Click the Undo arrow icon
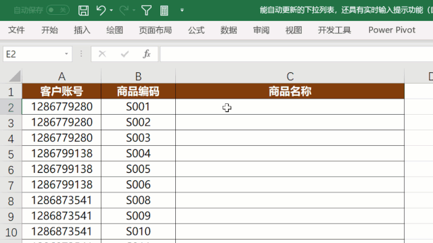This screenshot has height=243, width=433. point(101,11)
